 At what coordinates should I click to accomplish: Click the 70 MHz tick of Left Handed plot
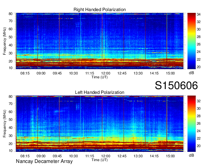point(10,104)
